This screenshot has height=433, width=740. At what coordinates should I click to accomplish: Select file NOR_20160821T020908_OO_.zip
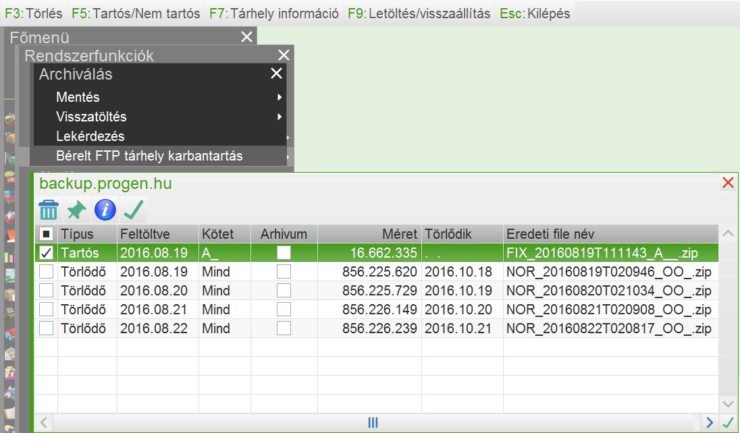609,310
